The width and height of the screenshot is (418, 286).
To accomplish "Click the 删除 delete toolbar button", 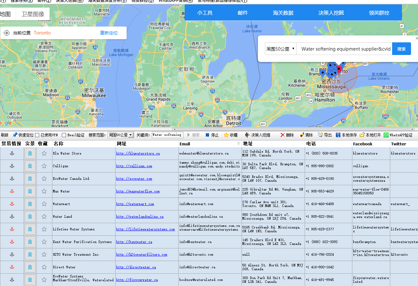I will coord(287,135).
